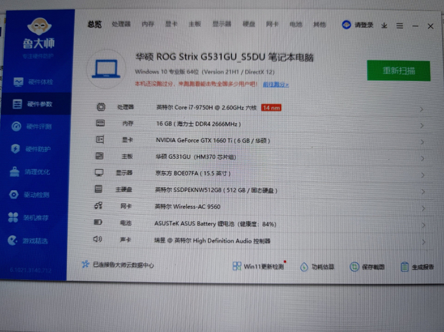Switch to the 硬盘 tab
This screenshot has height=332, width=444.
(x=249, y=24)
